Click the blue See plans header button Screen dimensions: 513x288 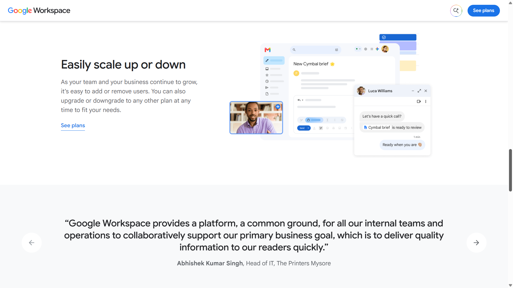pyautogui.click(x=484, y=11)
